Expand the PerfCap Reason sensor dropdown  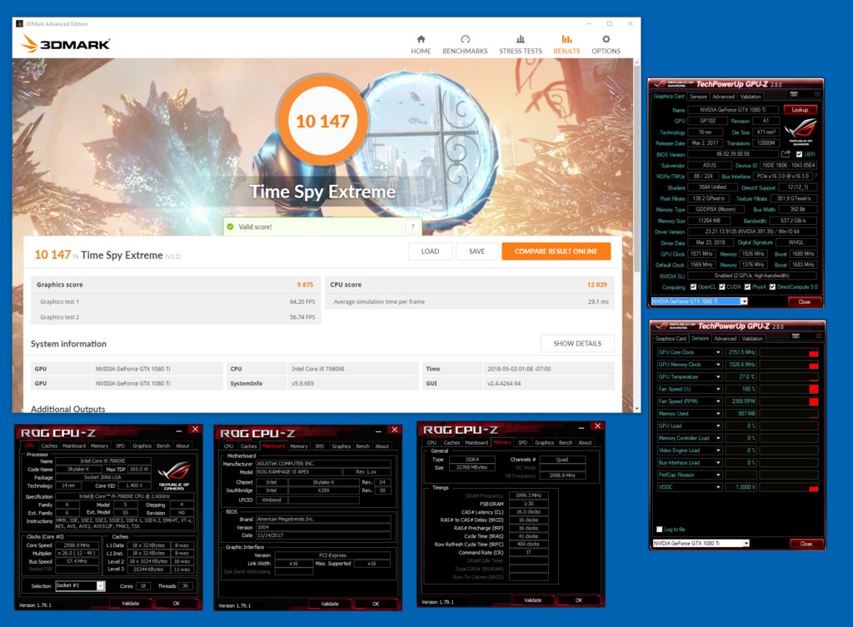point(718,475)
